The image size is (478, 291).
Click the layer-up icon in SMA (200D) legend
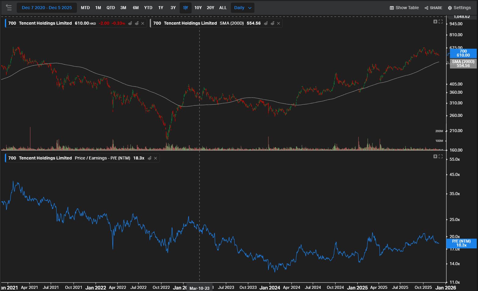click(x=266, y=23)
